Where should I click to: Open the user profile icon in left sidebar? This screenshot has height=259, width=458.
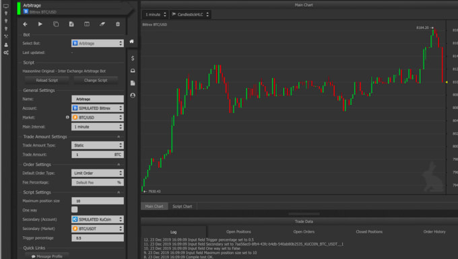[x=6, y=44]
